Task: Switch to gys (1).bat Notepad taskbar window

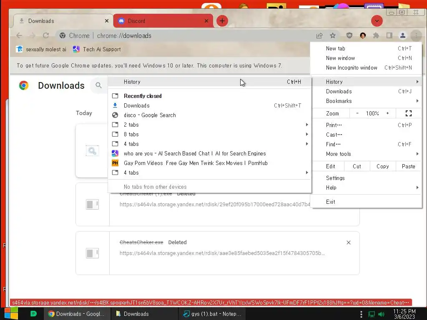Action: pos(212,314)
